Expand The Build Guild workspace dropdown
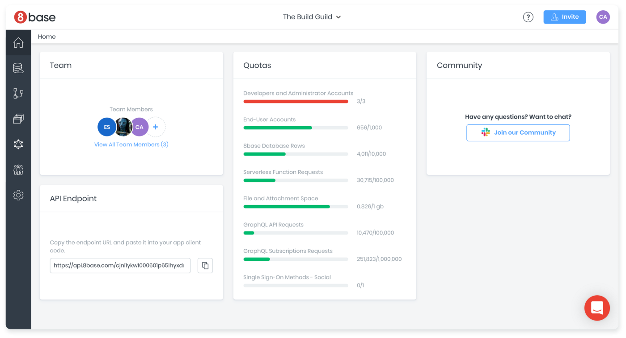This screenshot has height=338, width=626. tap(312, 17)
